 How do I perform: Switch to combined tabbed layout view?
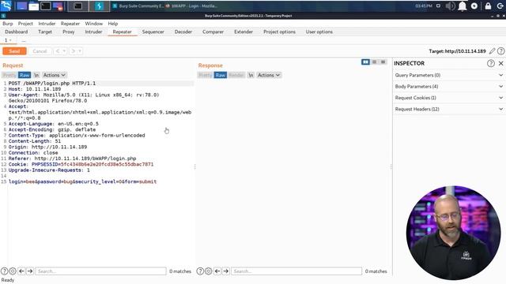(x=383, y=62)
